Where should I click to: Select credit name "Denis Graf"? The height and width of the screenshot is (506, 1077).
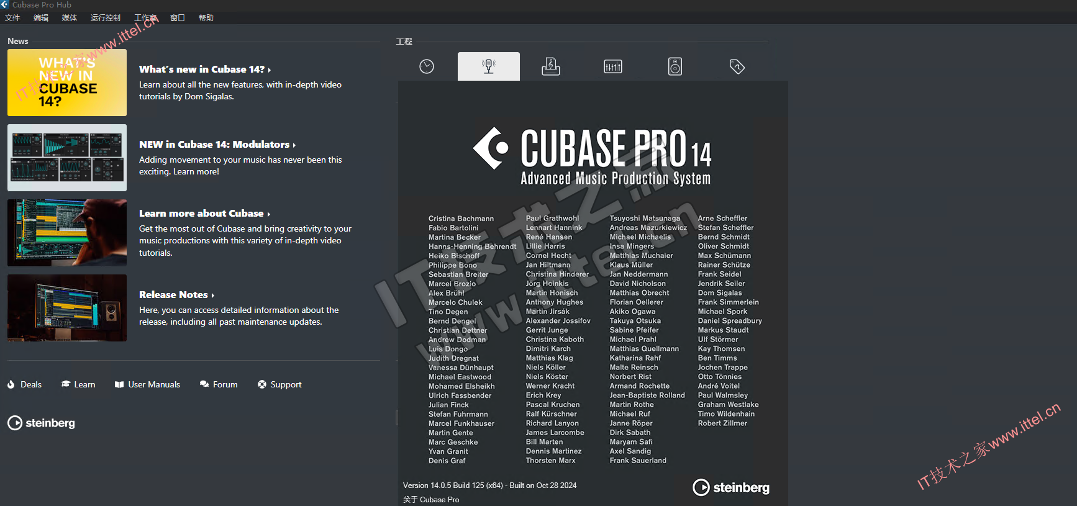pos(447,461)
